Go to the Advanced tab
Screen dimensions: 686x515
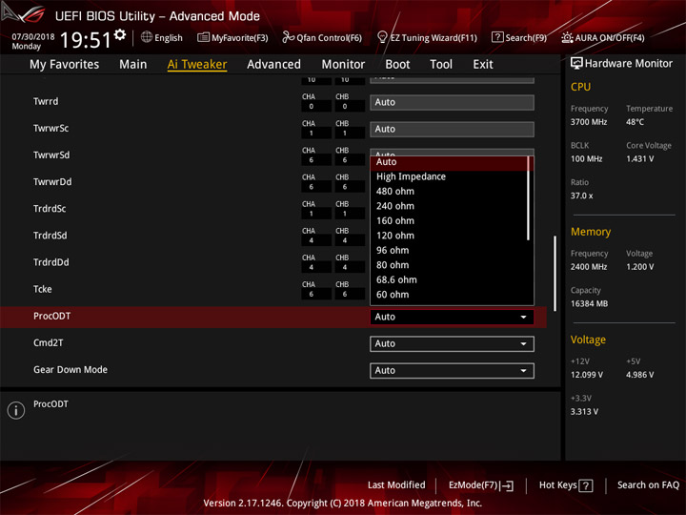click(273, 65)
